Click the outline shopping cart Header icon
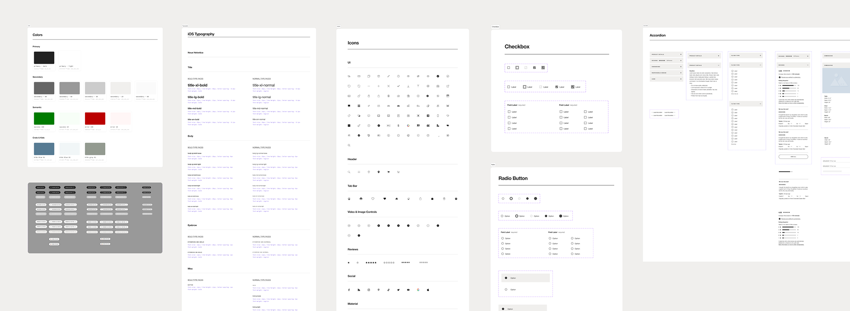The width and height of the screenshot is (850, 311). 398,172
